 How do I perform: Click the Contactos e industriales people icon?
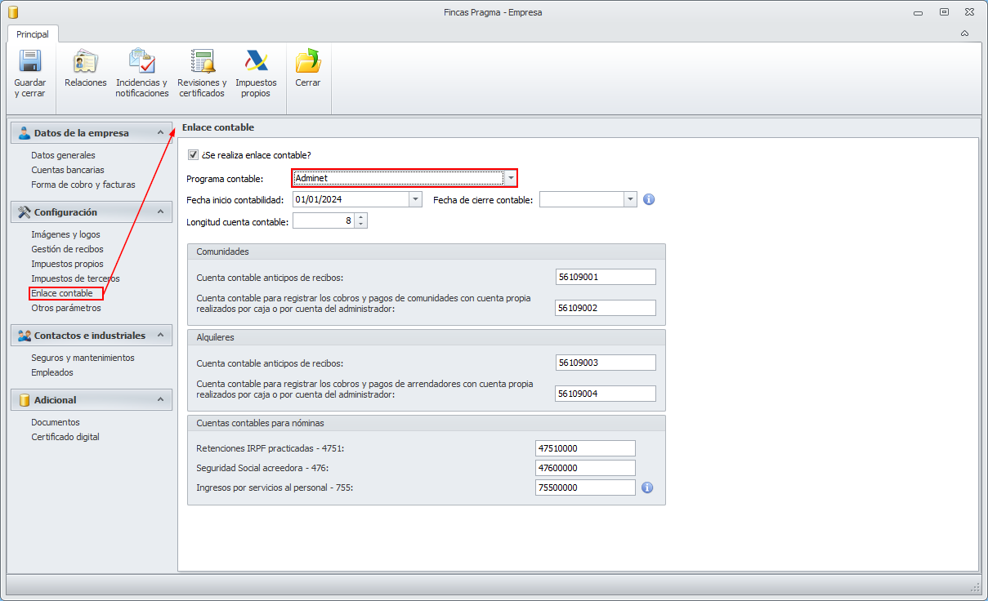coord(24,336)
